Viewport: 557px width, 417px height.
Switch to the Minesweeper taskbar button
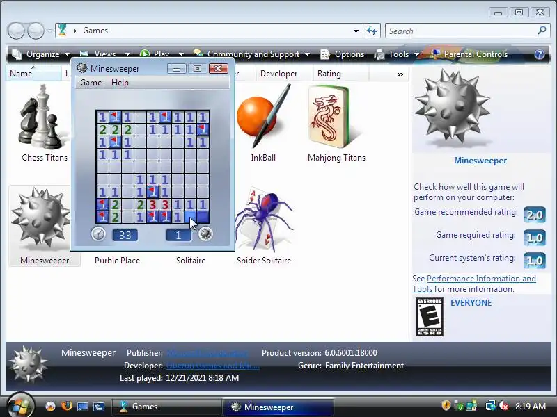pyautogui.click(x=278, y=407)
